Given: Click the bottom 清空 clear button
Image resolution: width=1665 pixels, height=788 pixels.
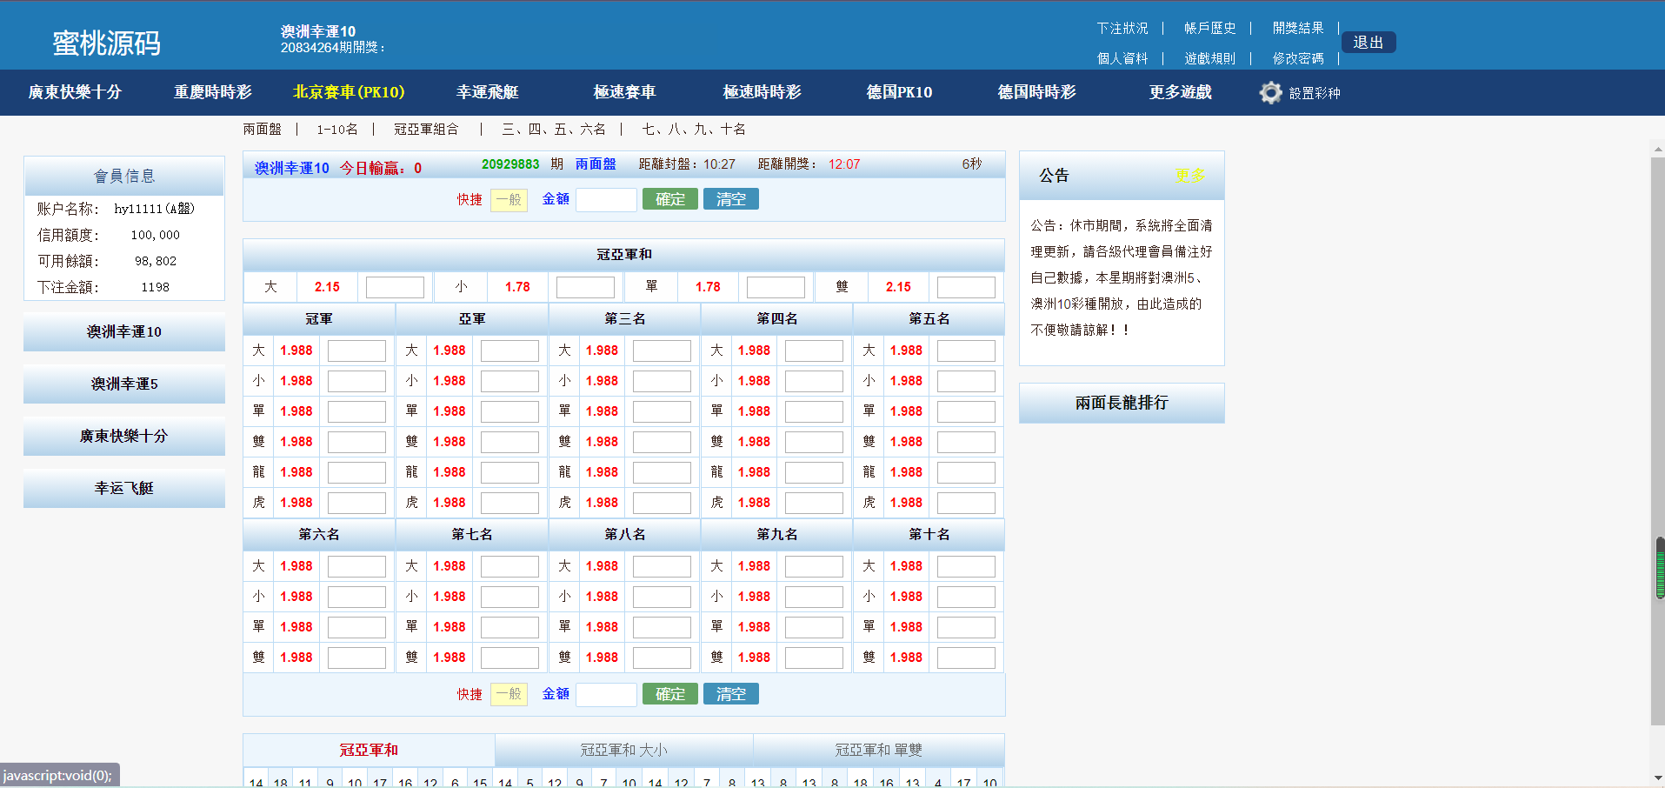Looking at the screenshot, I should [730, 694].
